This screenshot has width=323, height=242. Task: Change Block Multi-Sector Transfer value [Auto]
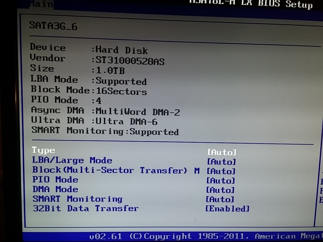[221, 171]
